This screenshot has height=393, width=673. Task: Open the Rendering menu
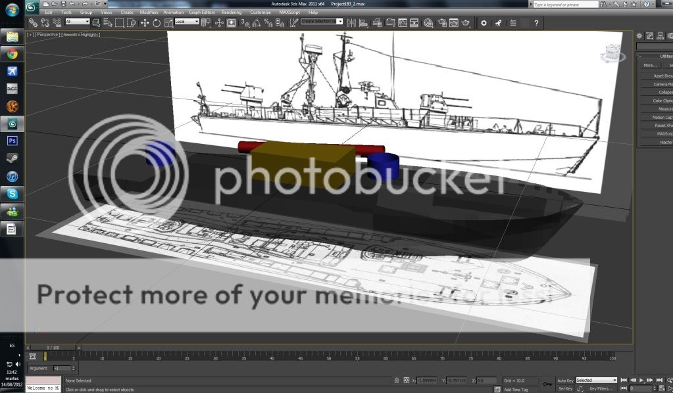(x=231, y=12)
